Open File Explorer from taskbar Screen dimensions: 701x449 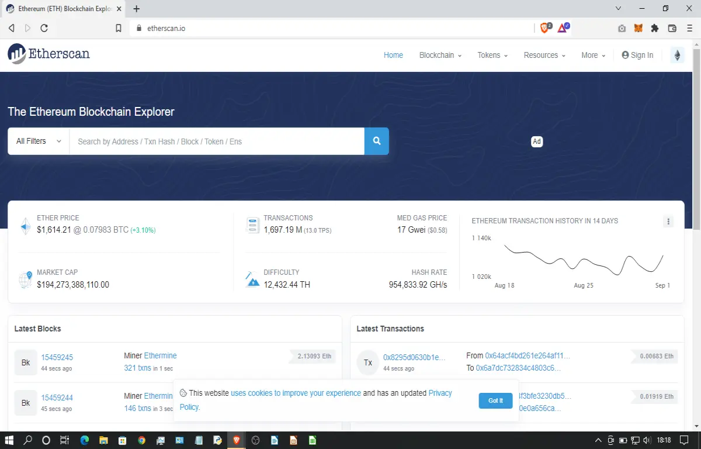(x=103, y=440)
